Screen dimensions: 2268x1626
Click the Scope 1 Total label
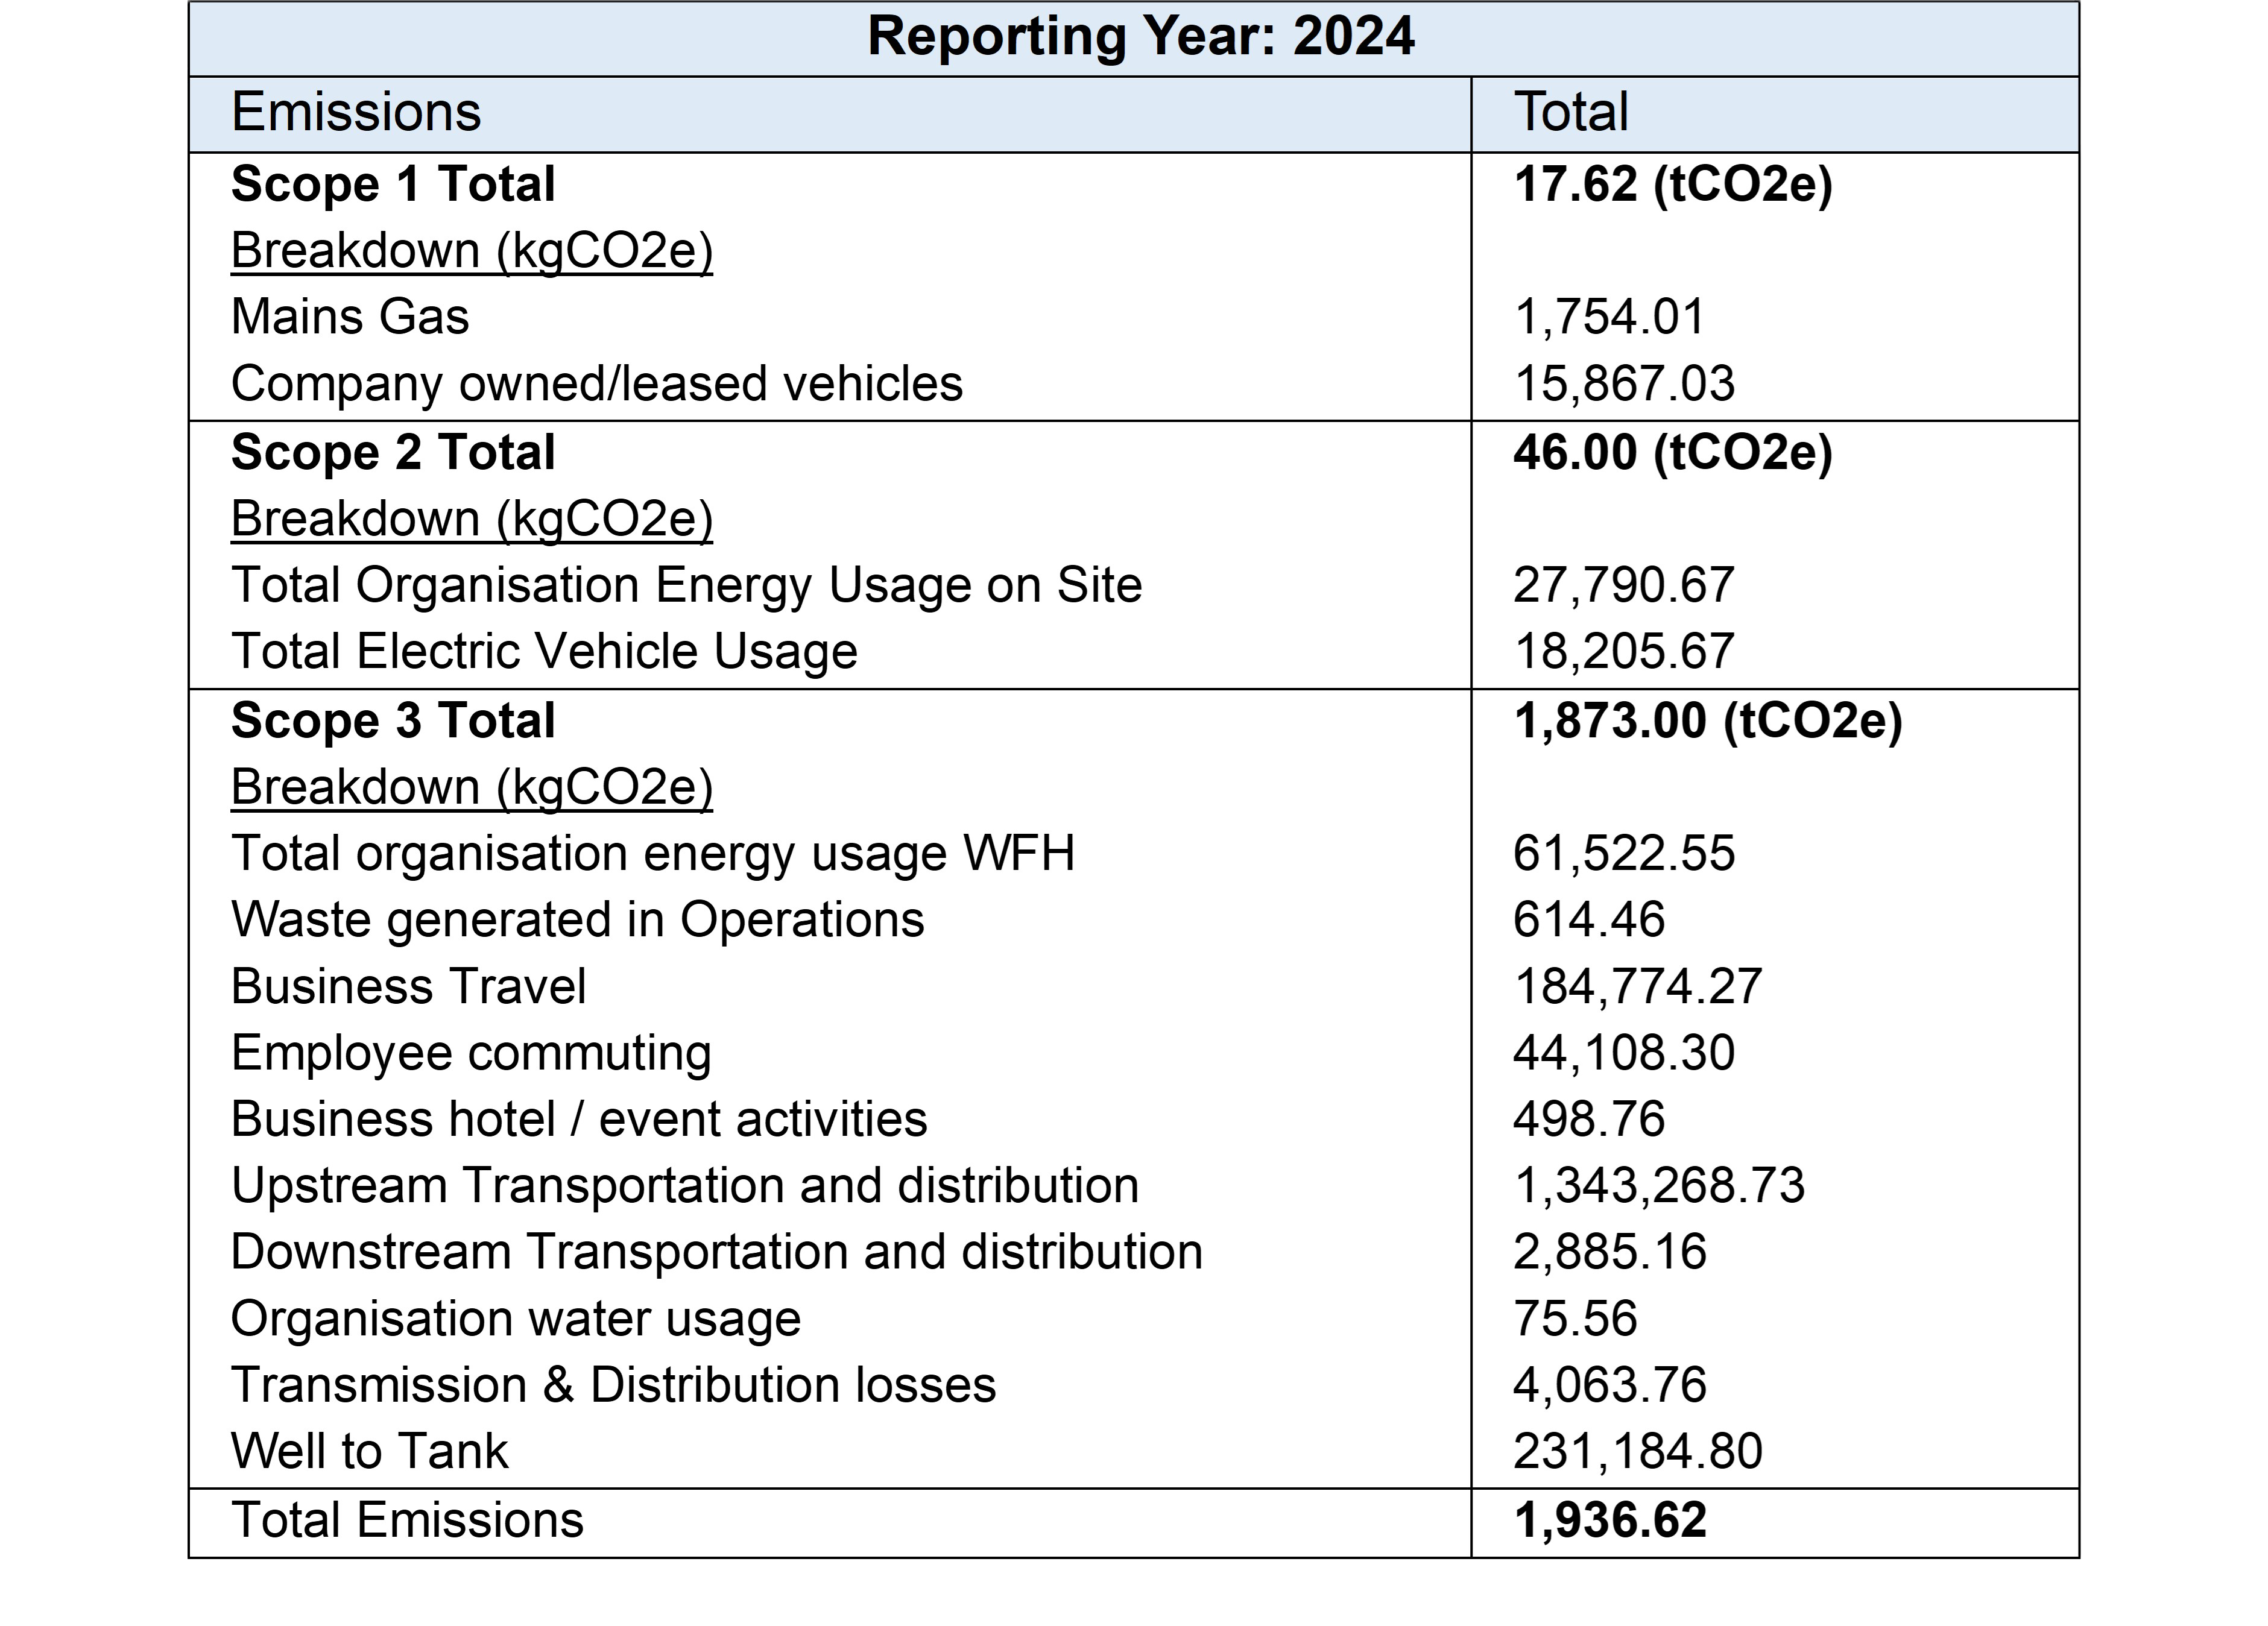point(393,185)
